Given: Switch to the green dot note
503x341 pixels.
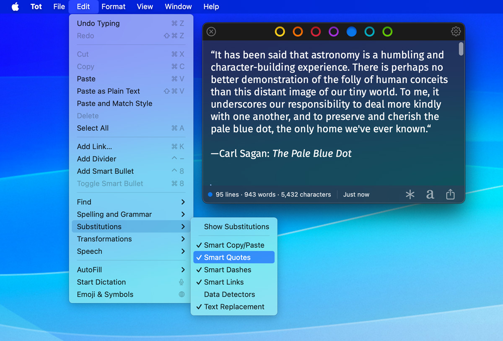Looking at the screenshot, I should 387,31.
